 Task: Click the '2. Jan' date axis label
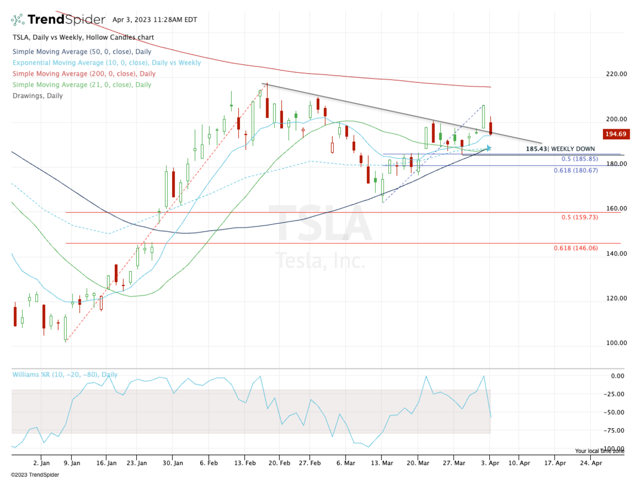click(41, 463)
